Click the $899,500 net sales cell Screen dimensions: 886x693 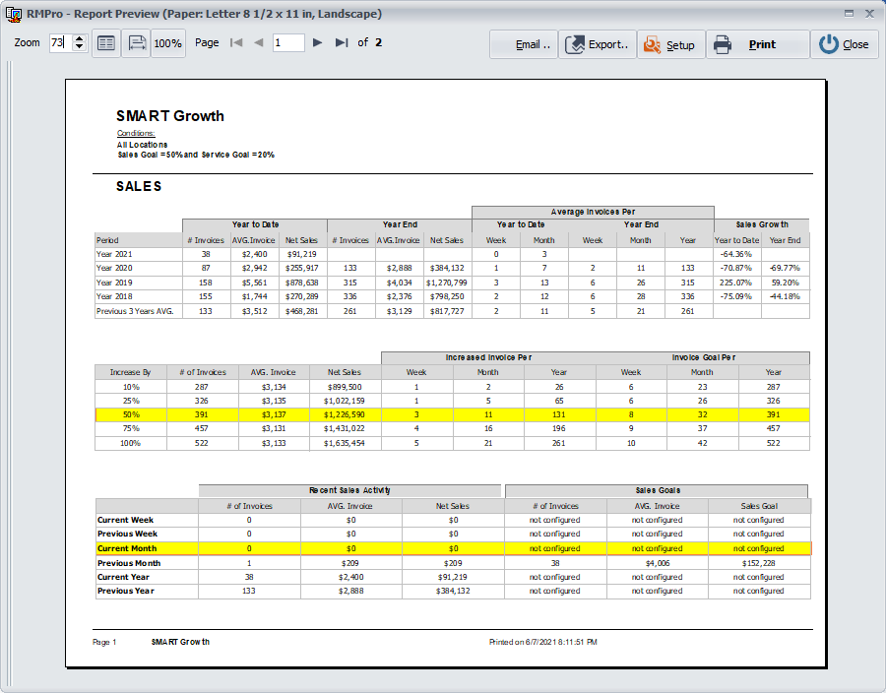click(345, 387)
